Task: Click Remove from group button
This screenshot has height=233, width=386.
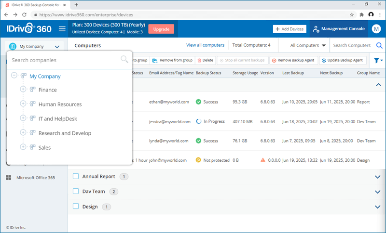Action: [x=172, y=60]
